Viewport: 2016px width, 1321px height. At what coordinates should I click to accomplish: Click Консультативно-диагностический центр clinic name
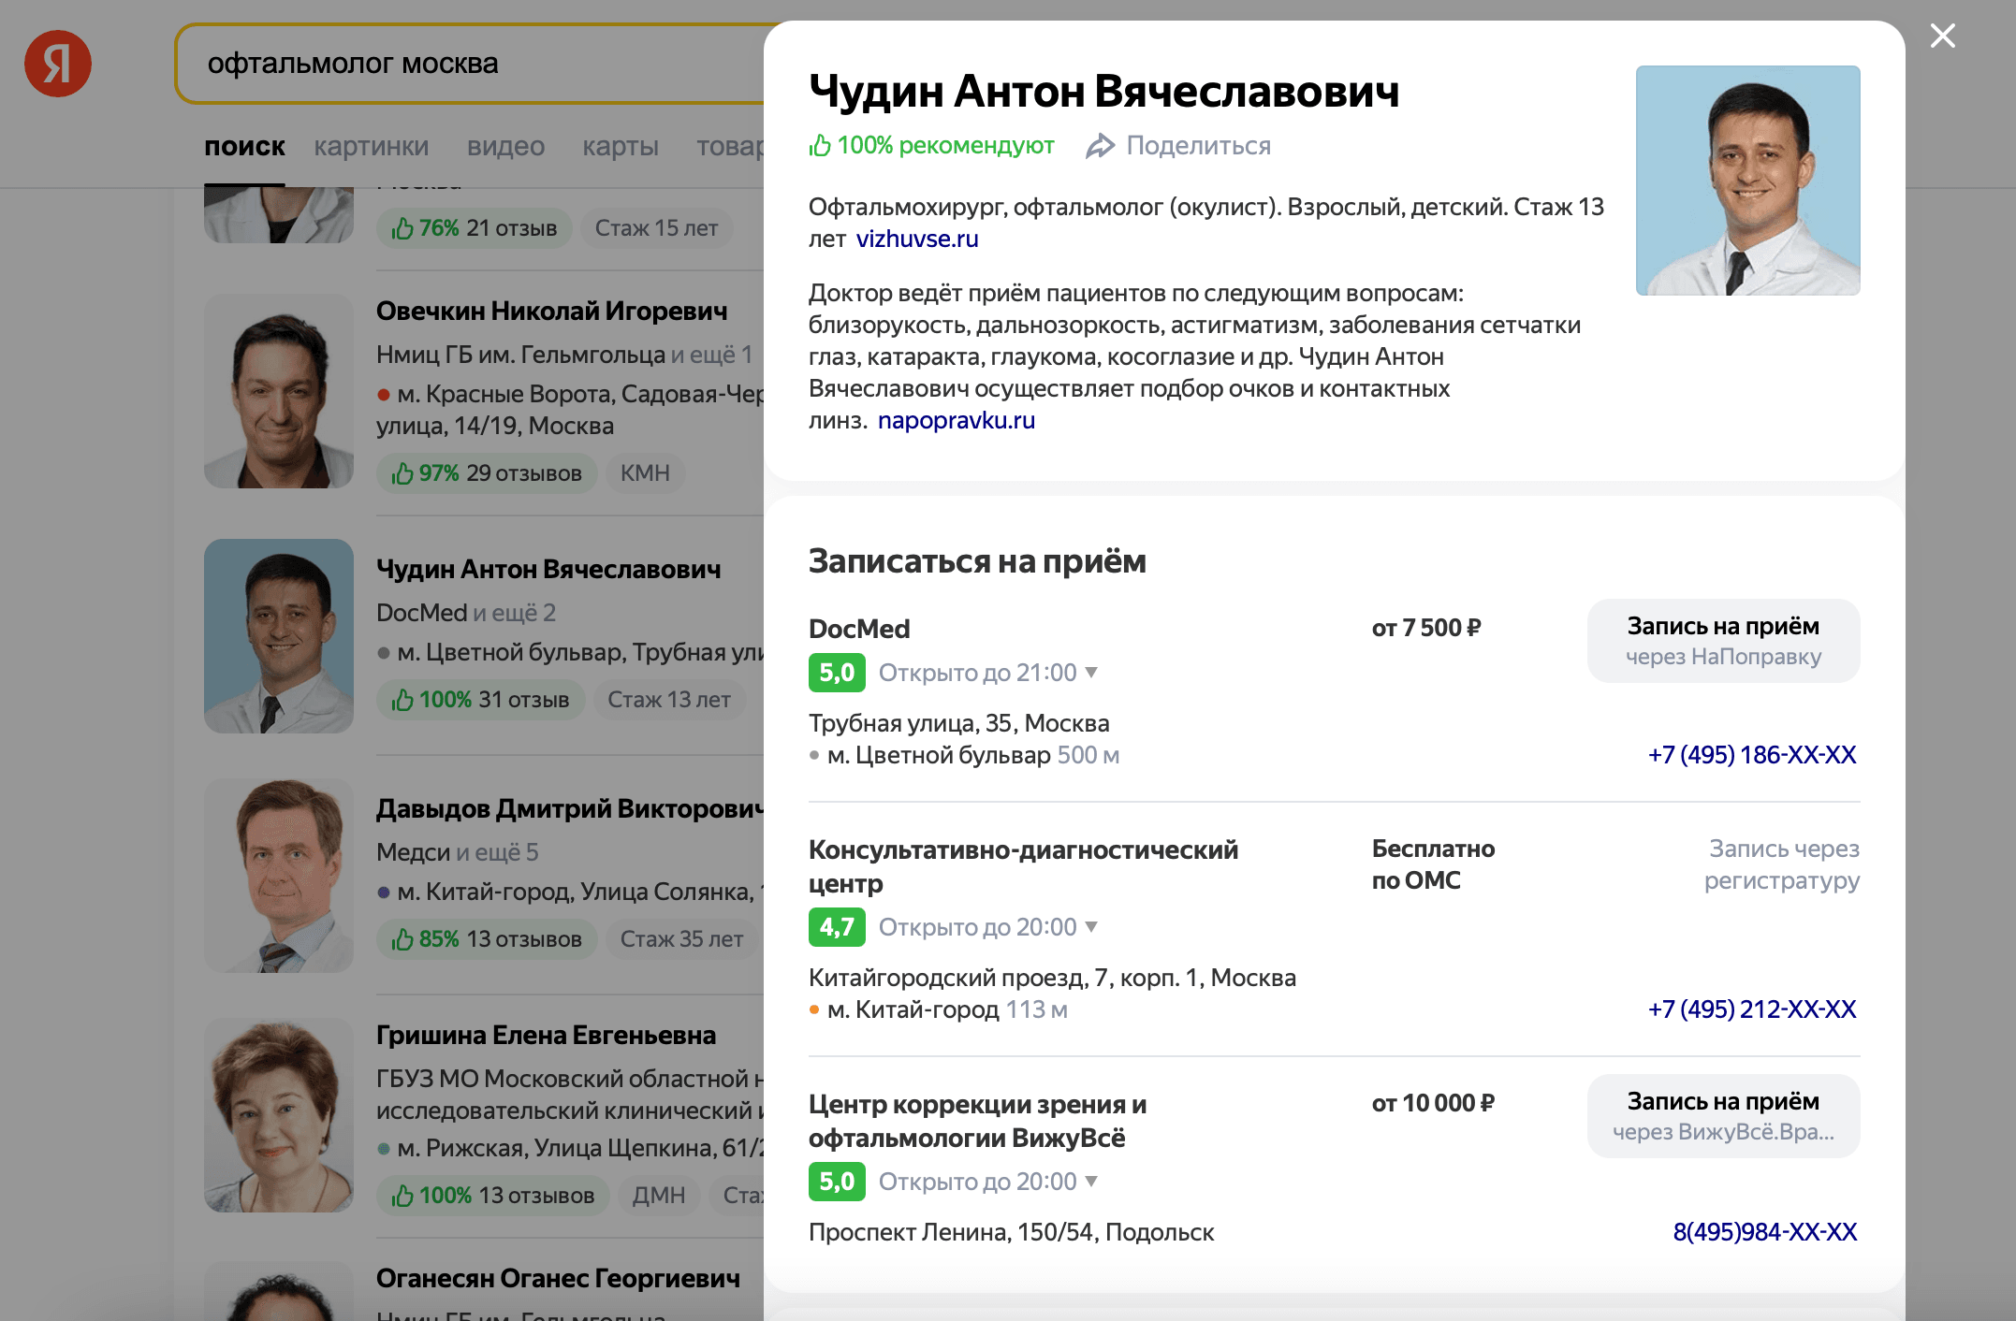pos(1023,866)
